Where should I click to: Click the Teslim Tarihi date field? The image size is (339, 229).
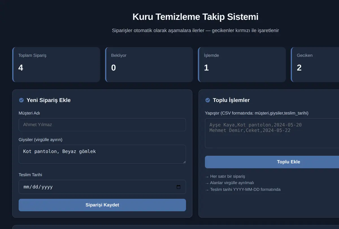tap(102, 187)
